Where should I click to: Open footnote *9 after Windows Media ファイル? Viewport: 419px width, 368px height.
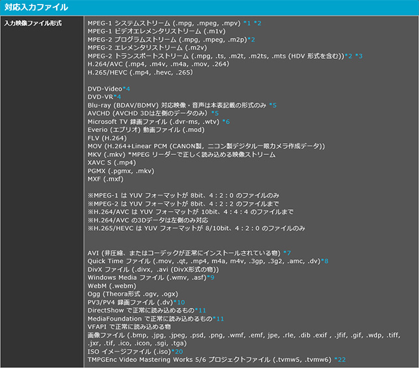pos(211,278)
